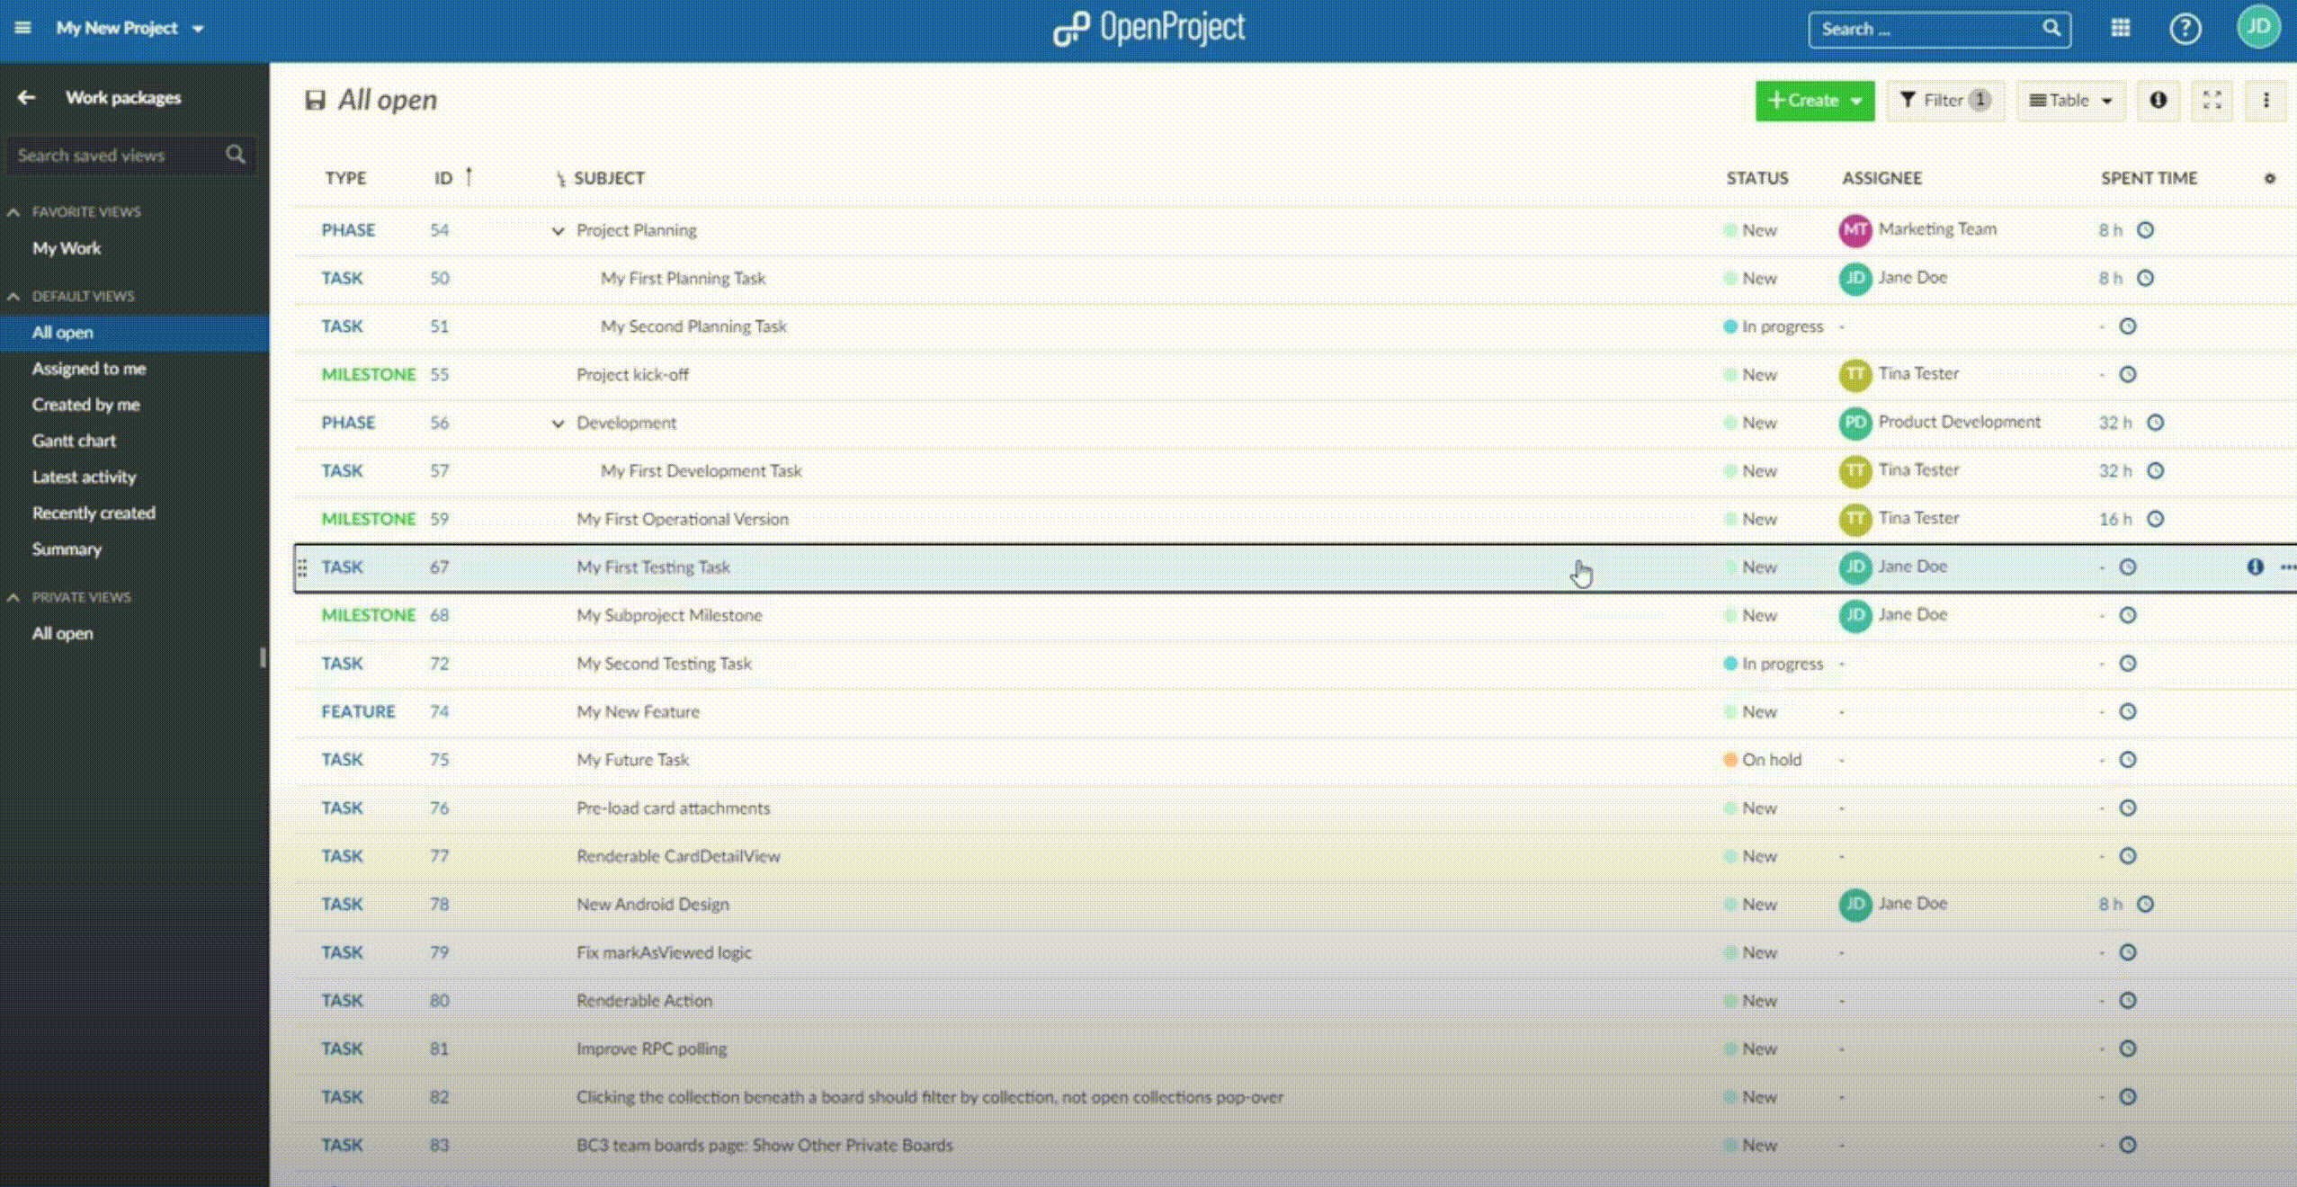Enter fullscreen mode for the work package table
The width and height of the screenshot is (2297, 1187).
pos(2212,100)
